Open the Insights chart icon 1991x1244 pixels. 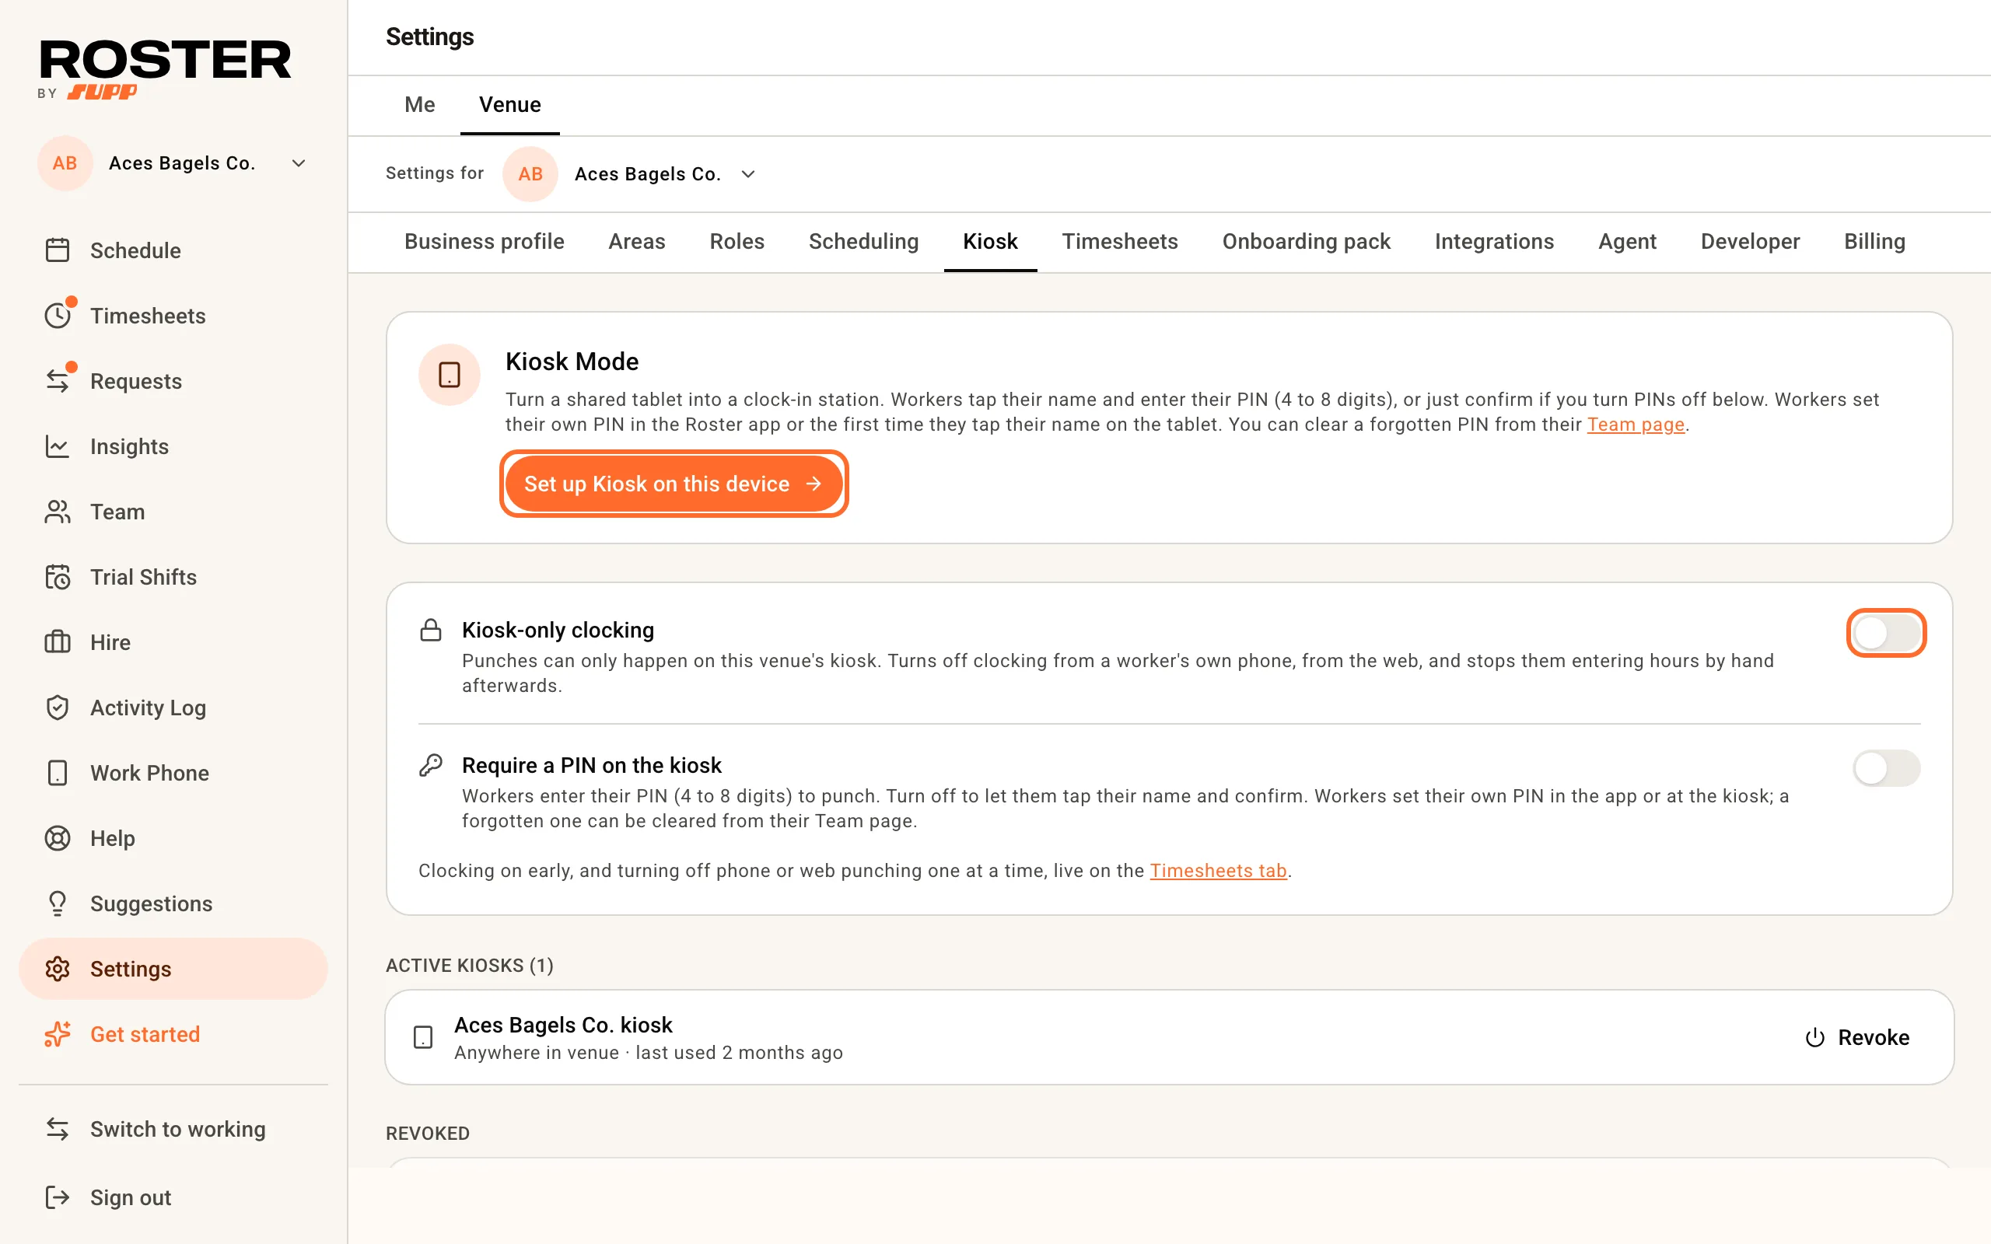(x=58, y=446)
